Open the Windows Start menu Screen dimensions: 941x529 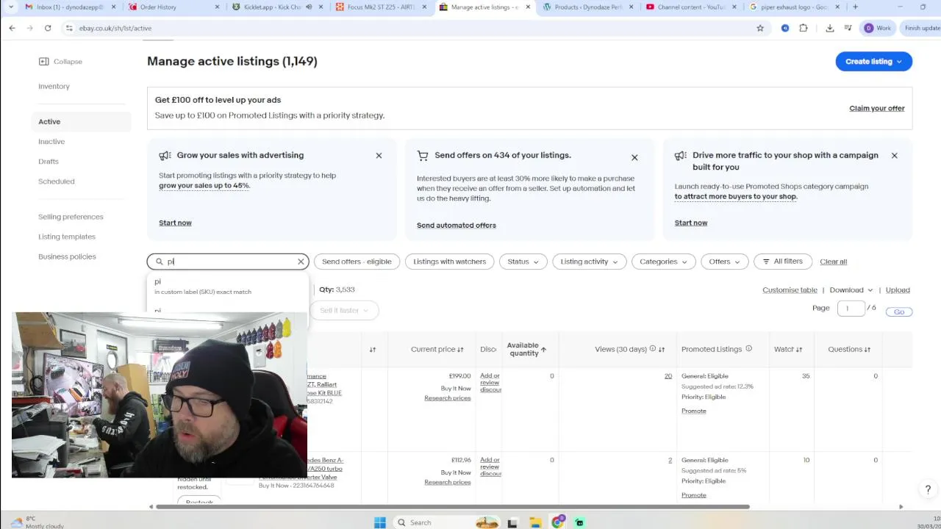[x=380, y=522]
